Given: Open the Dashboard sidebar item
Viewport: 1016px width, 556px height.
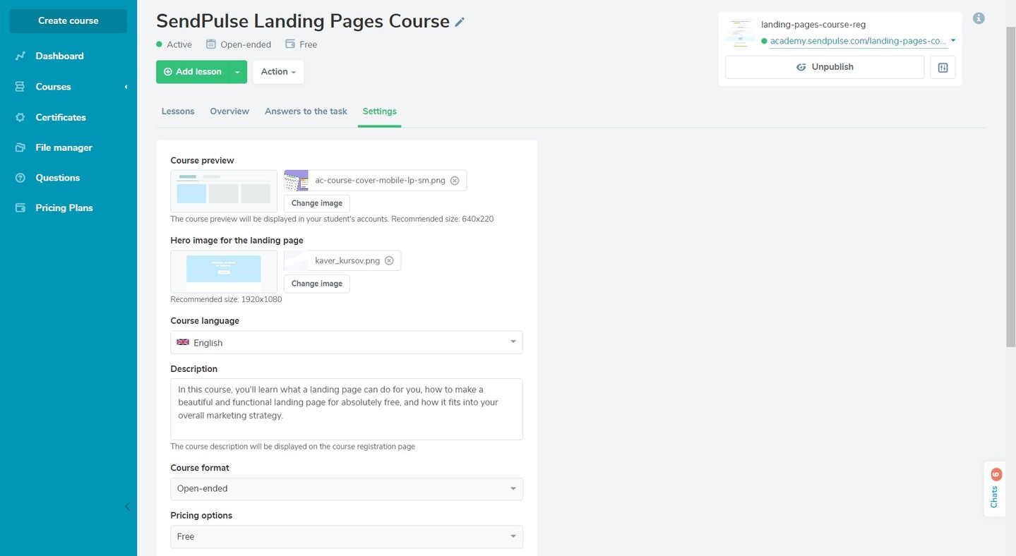Looking at the screenshot, I should 59,56.
